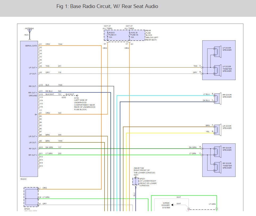Click the wiper/washer system arrow
Screen dimensions: 256x216
(172, 205)
